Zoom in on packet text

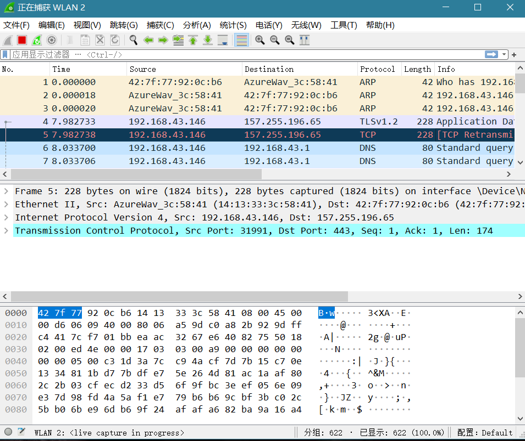260,41
